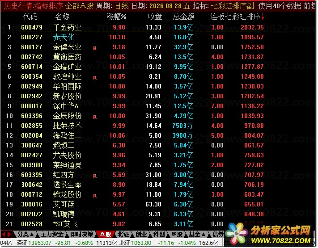Screen dimensions: 318x248
Task: Select stock name 莱绅通灵
Action: coord(67,165)
